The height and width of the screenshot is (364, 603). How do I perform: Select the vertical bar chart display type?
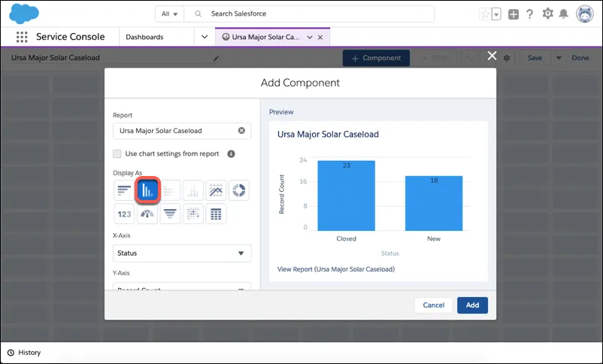click(x=147, y=190)
